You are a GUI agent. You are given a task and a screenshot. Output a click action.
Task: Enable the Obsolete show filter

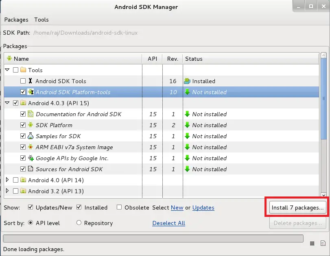[x=119, y=207]
